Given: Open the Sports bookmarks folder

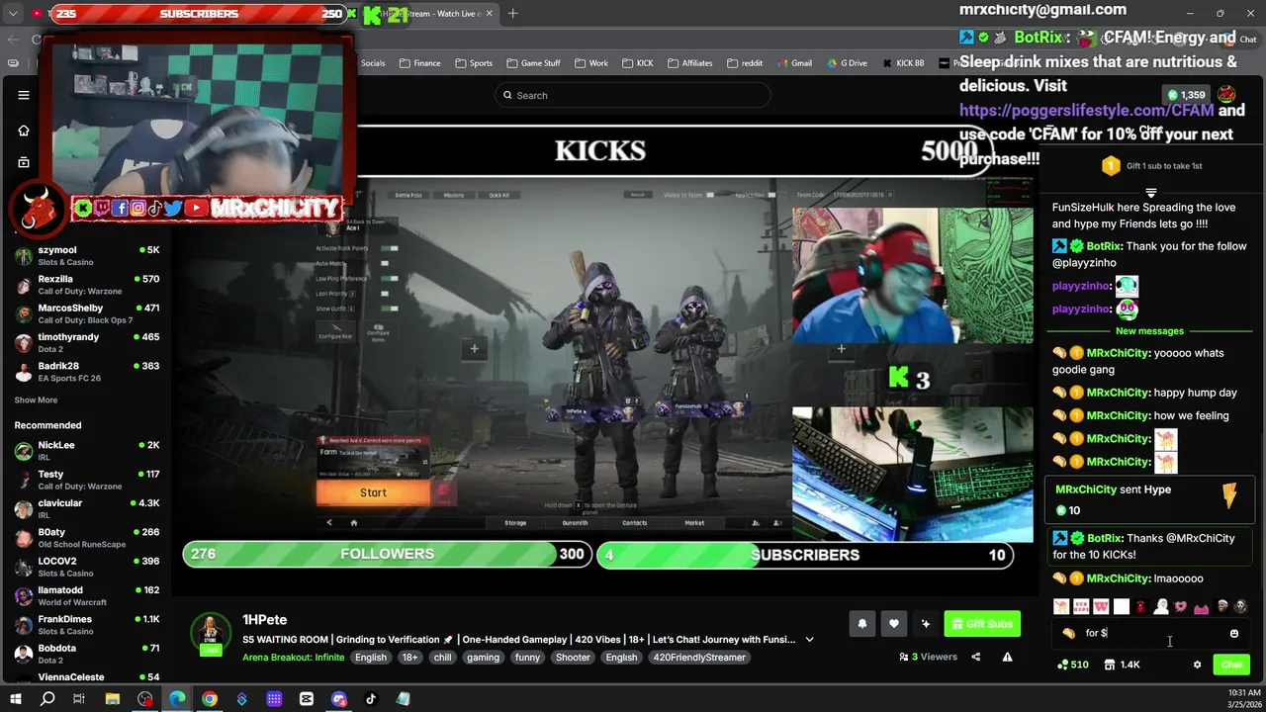Looking at the screenshot, I should [x=474, y=63].
